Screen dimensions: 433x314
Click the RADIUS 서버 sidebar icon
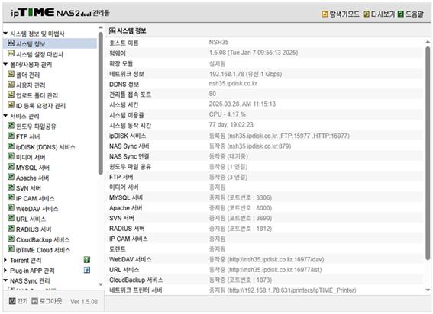click(x=11, y=229)
